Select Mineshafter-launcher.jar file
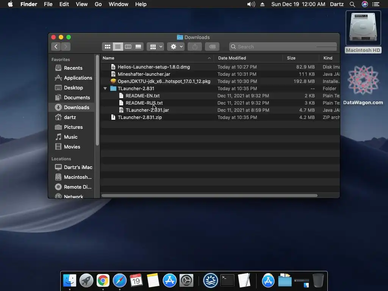The image size is (388, 291). pos(220,74)
